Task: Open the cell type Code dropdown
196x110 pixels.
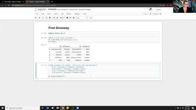Action: 82,18
